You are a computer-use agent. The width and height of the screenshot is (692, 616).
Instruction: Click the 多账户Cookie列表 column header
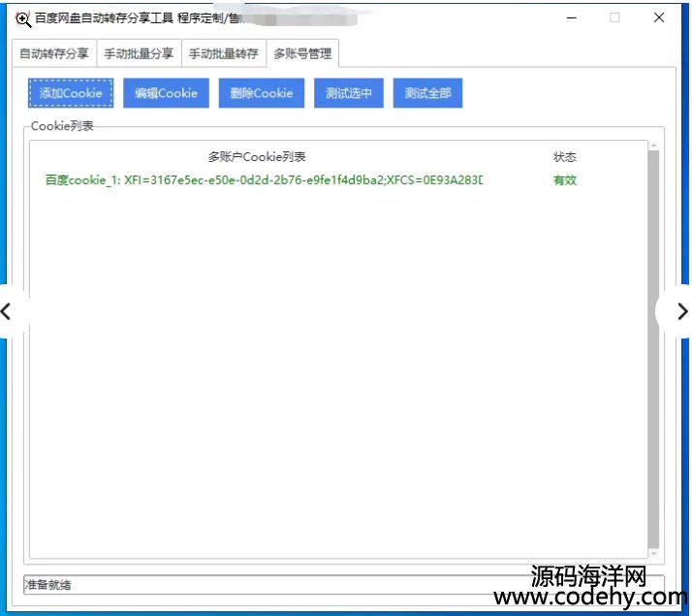pyautogui.click(x=257, y=157)
